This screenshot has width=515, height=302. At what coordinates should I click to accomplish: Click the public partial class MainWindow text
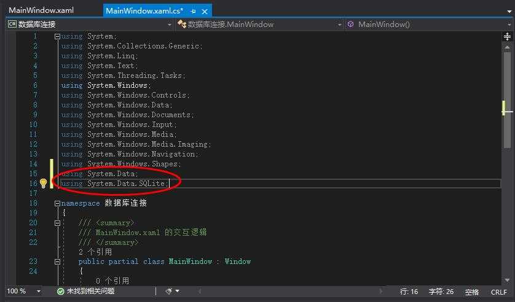(145, 261)
